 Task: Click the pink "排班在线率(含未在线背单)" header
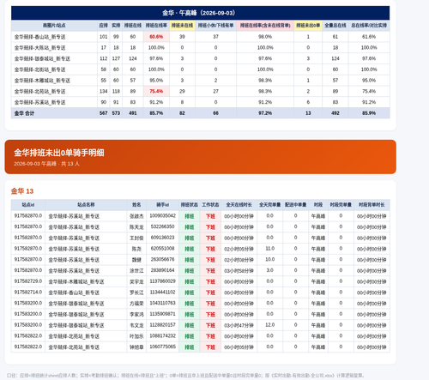pyautogui.click(x=265, y=26)
